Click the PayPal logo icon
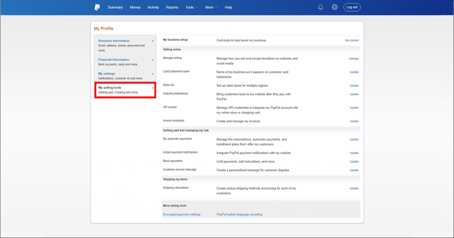Image resolution: width=454 pixels, height=238 pixels. click(x=97, y=7)
